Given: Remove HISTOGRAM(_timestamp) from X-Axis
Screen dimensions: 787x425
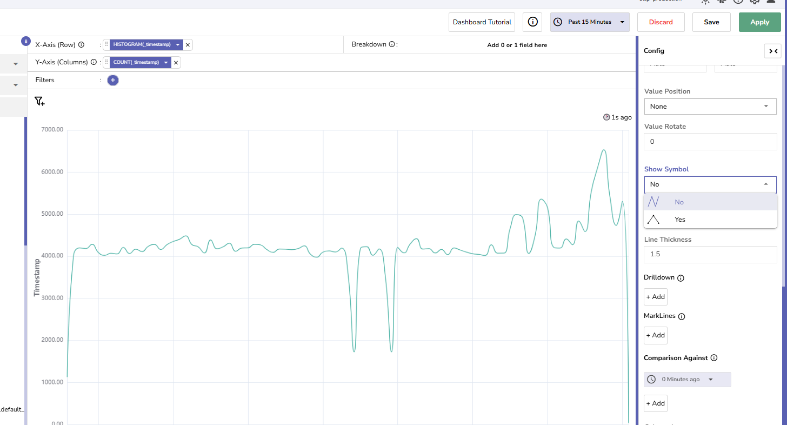Looking at the screenshot, I should click(x=188, y=45).
